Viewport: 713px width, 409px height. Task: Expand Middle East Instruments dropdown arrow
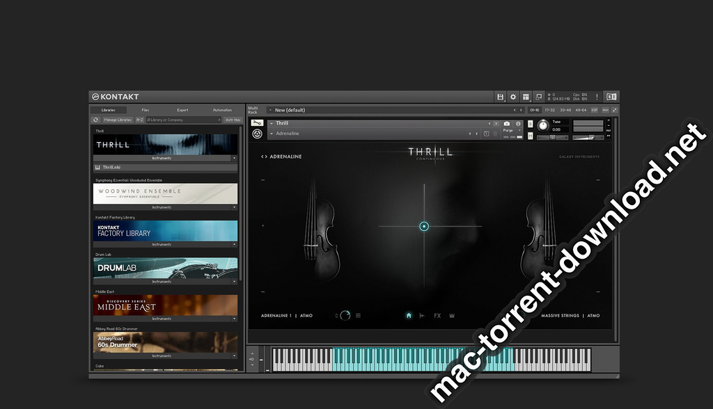click(234, 319)
